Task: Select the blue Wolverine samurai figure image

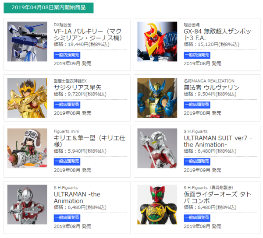Action: point(157,98)
